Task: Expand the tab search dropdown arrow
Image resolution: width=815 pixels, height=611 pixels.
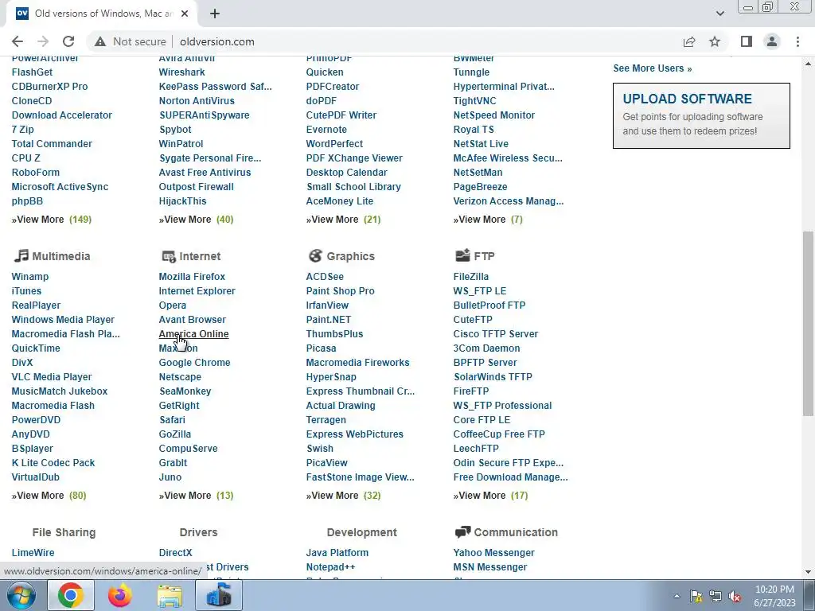Action: (719, 14)
